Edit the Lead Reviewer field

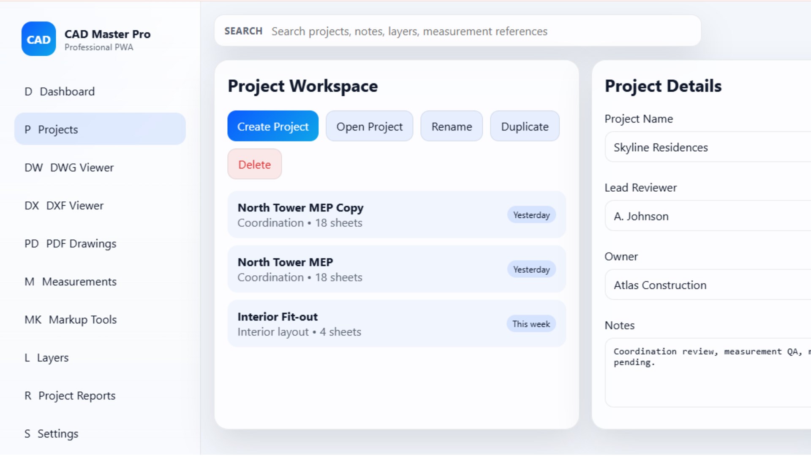(x=708, y=216)
